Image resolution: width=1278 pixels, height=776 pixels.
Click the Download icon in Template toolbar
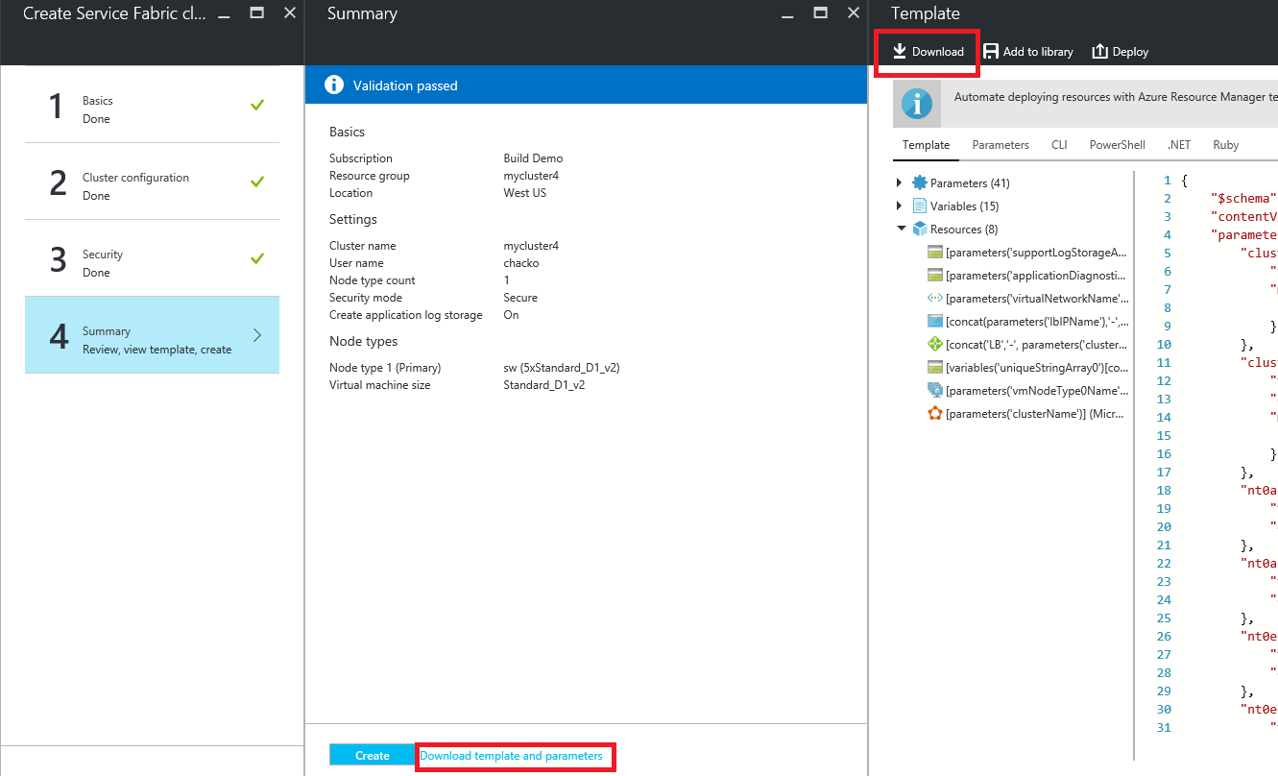pyautogui.click(x=900, y=52)
